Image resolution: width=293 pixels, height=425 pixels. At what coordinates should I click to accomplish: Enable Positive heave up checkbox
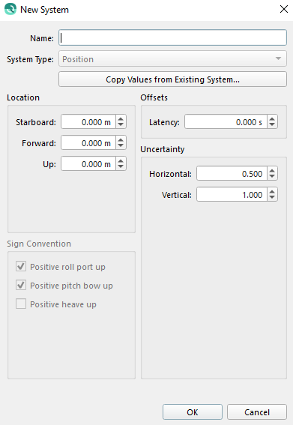21,304
